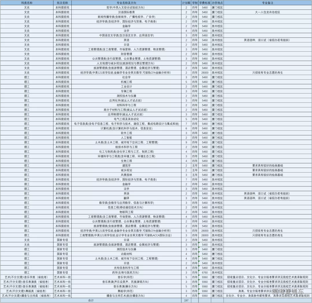Select the 批次名称 column header
The width and height of the screenshot is (312, 303).
pyautogui.click(x=62, y=3)
